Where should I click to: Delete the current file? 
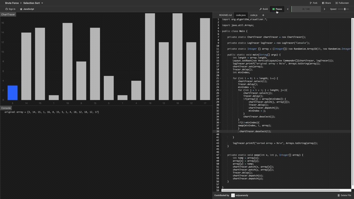344,195
